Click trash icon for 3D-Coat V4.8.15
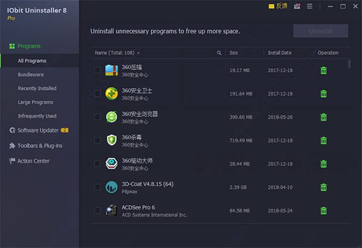Screen dimensions: 362x248 (323, 187)
